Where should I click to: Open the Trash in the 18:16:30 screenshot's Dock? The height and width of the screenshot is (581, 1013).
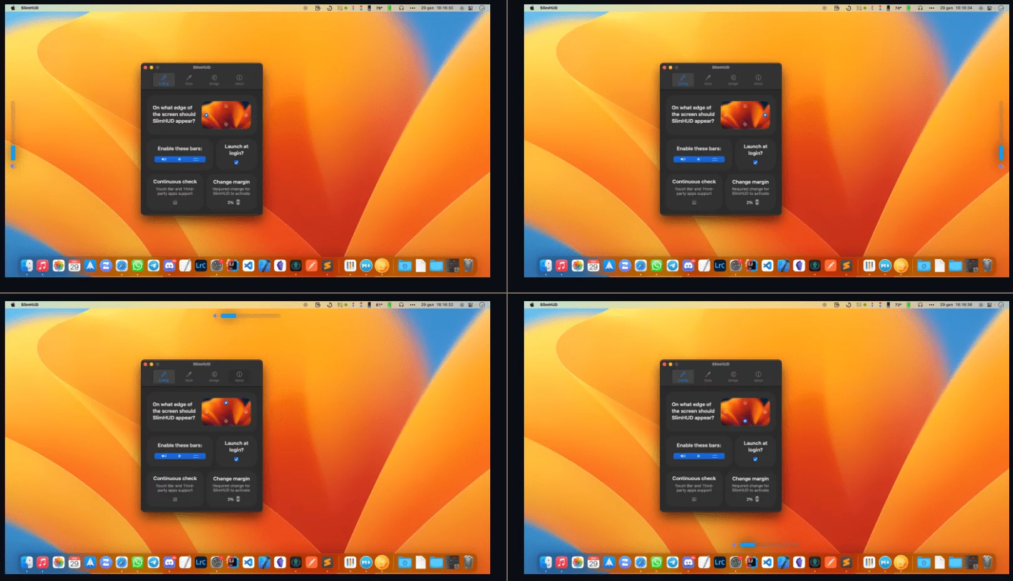(x=468, y=265)
